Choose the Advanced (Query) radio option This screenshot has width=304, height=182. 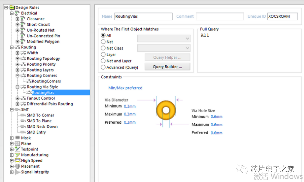point(103,68)
